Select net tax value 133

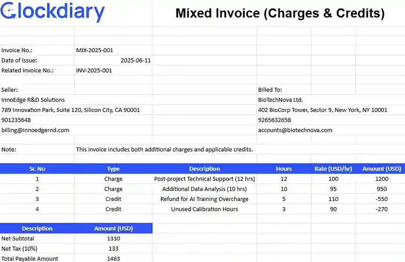tap(113, 248)
